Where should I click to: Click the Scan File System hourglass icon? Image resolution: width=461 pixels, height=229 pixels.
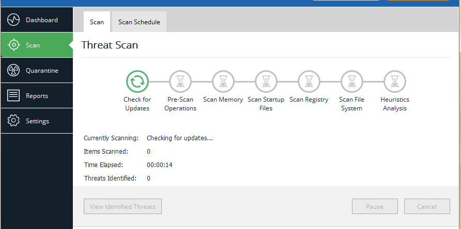pos(352,81)
